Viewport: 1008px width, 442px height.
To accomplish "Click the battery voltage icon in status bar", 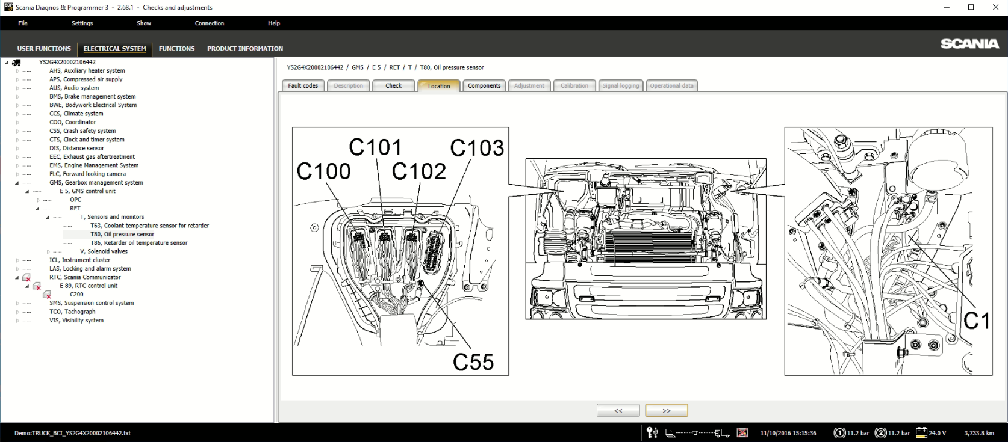I will point(921,432).
